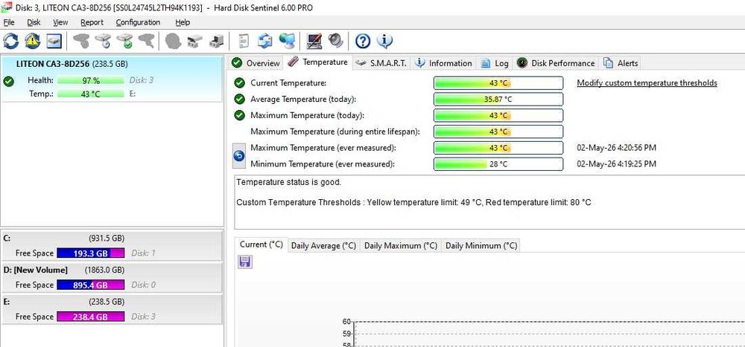Click the disk with green checkmark icon
The image size is (745, 347).
pyautogui.click(x=125, y=42)
